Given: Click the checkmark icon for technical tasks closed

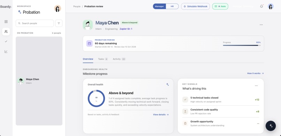Looking at the screenshot, I should (x=185, y=99).
